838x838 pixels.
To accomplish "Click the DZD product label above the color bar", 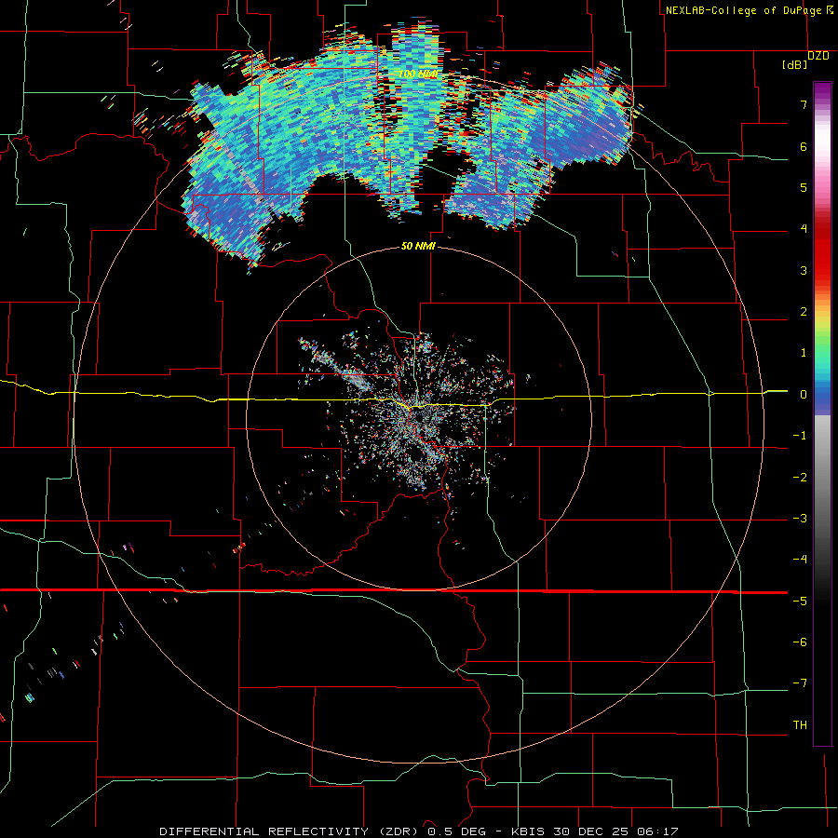I will point(818,56).
